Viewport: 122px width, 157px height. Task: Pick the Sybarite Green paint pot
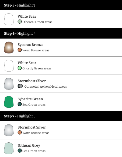pos(9,102)
